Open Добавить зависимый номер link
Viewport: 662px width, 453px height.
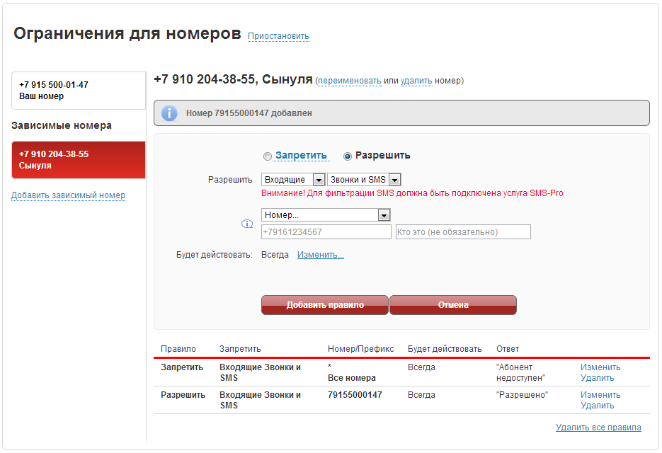pyautogui.click(x=68, y=195)
